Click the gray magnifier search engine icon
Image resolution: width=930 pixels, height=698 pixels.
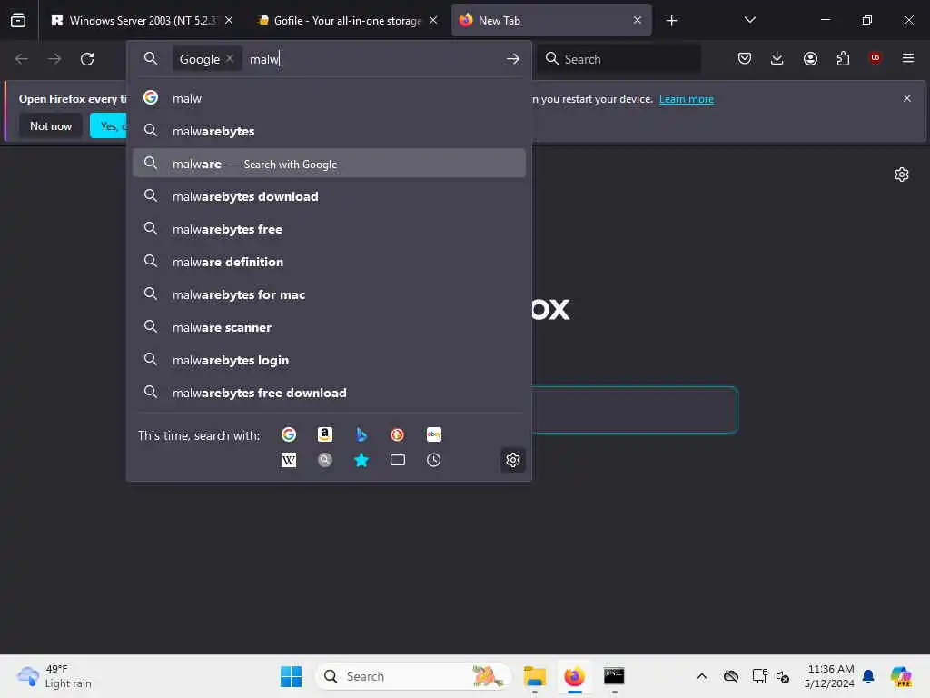[325, 460]
